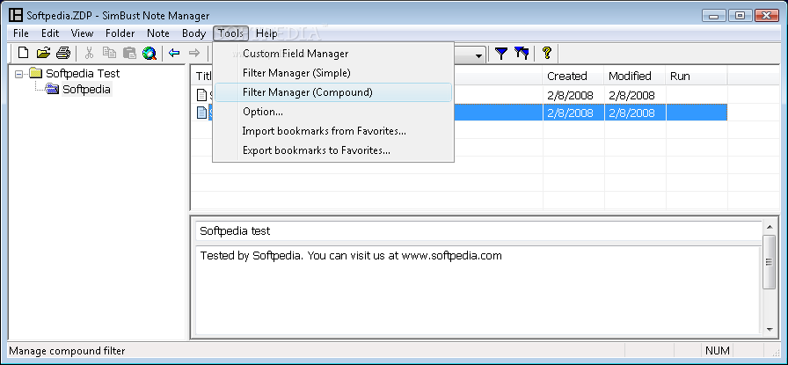Viewport: 788px width, 365px height.
Task: Click "Manage compound filter" status text
Action: pyautogui.click(x=67, y=351)
